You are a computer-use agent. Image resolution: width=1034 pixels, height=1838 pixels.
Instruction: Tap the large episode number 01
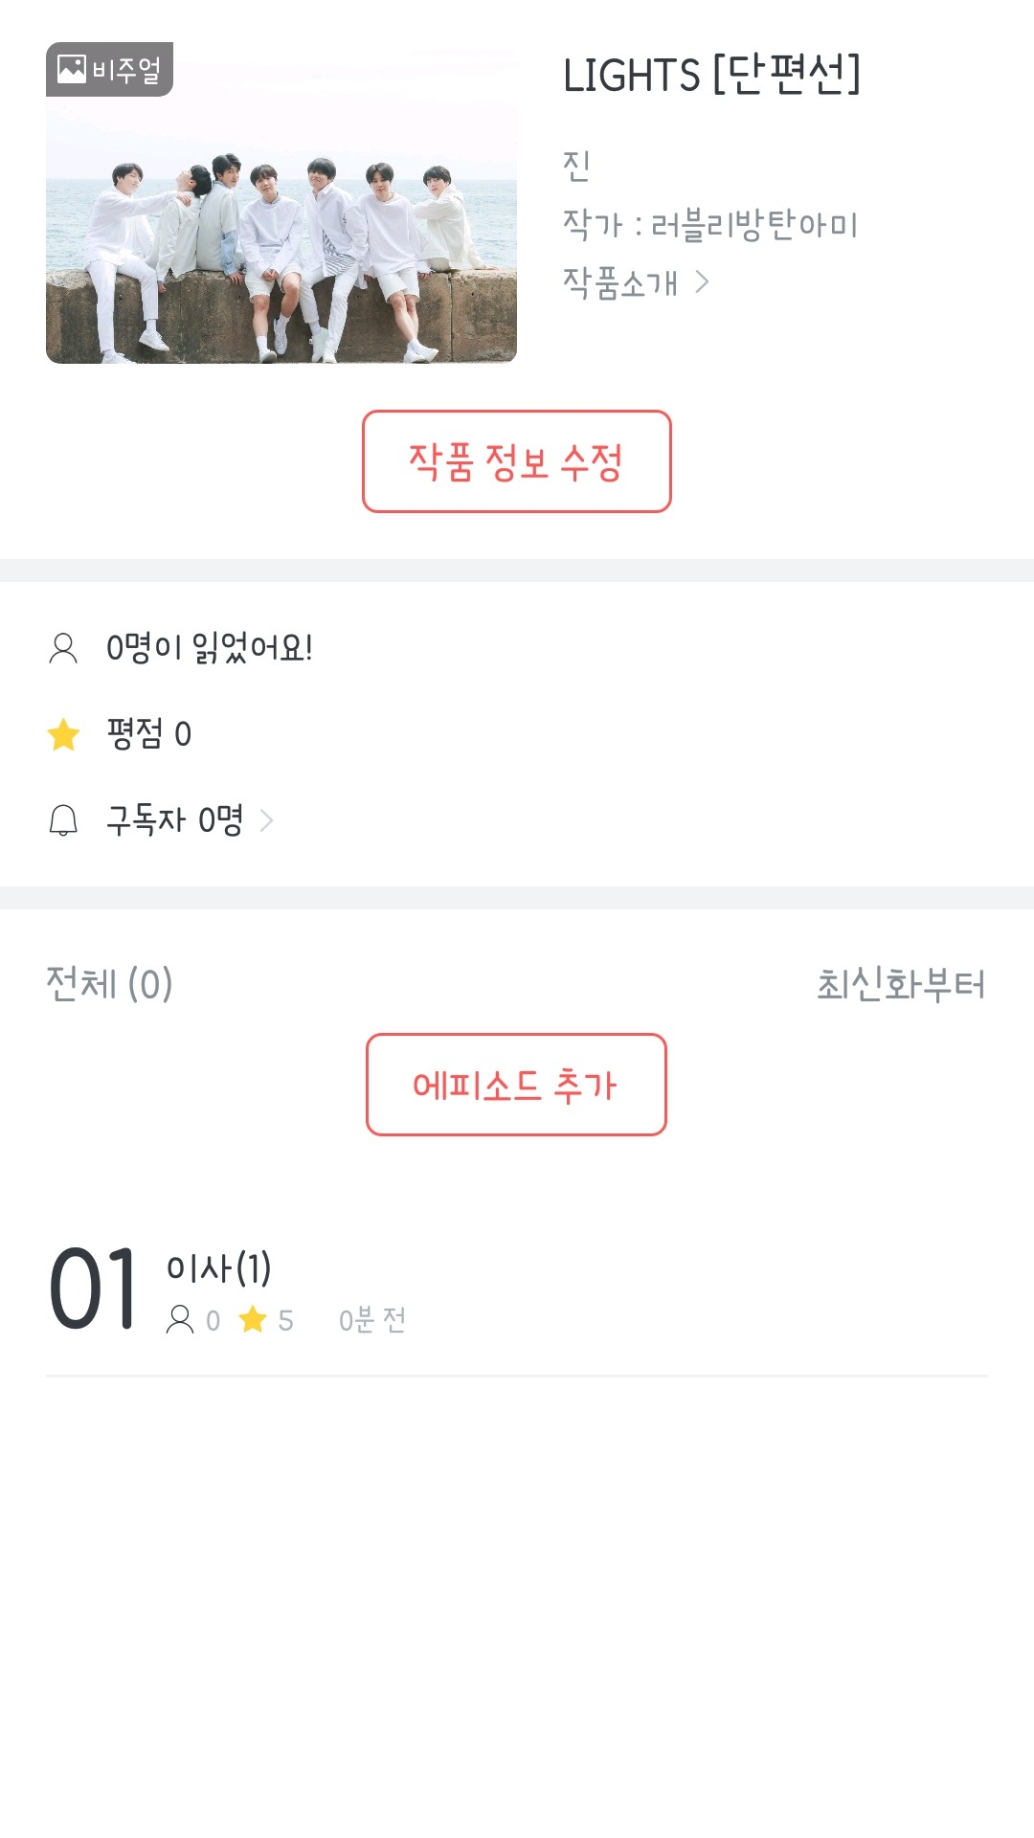(x=93, y=1289)
